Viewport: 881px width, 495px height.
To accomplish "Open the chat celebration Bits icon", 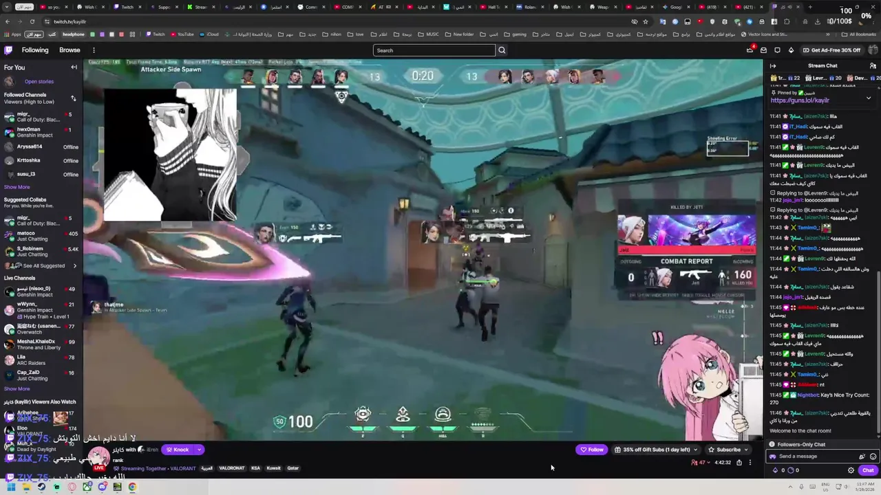I will tap(862, 456).
